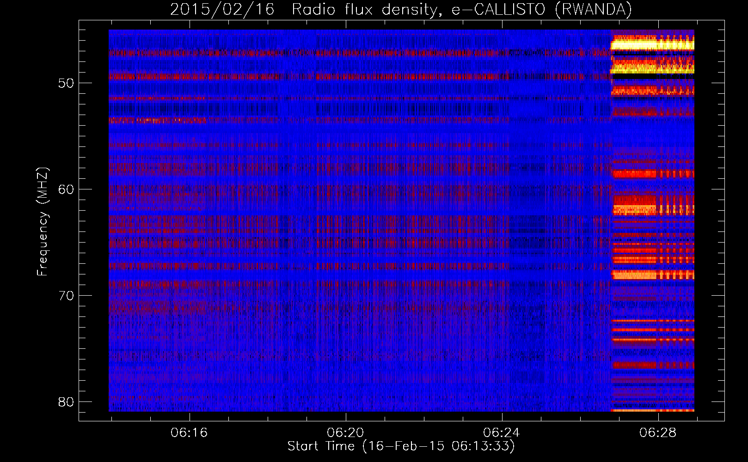Click the 06:20 time tick label

pyautogui.click(x=345, y=433)
